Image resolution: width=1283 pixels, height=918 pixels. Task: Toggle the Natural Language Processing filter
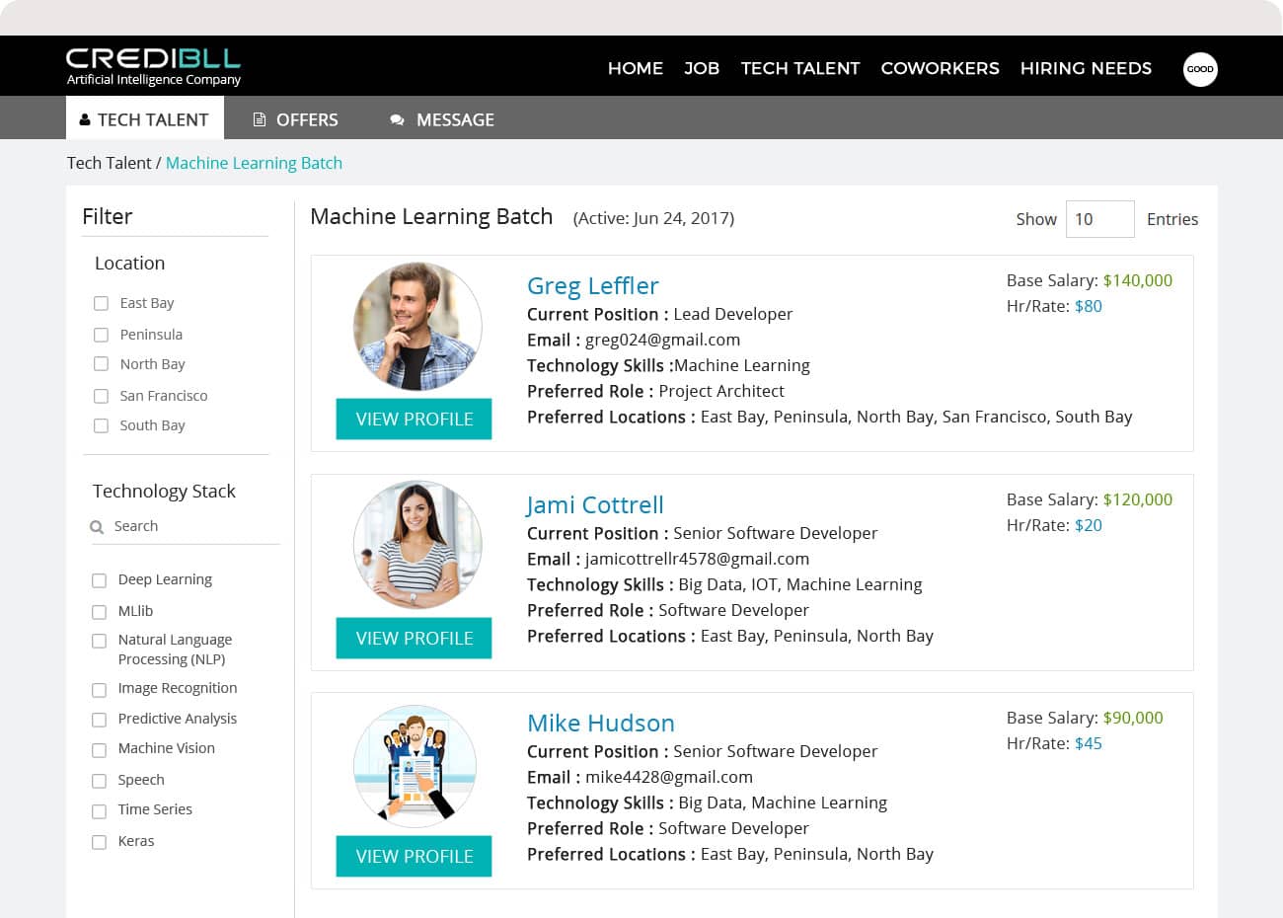(99, 641)
